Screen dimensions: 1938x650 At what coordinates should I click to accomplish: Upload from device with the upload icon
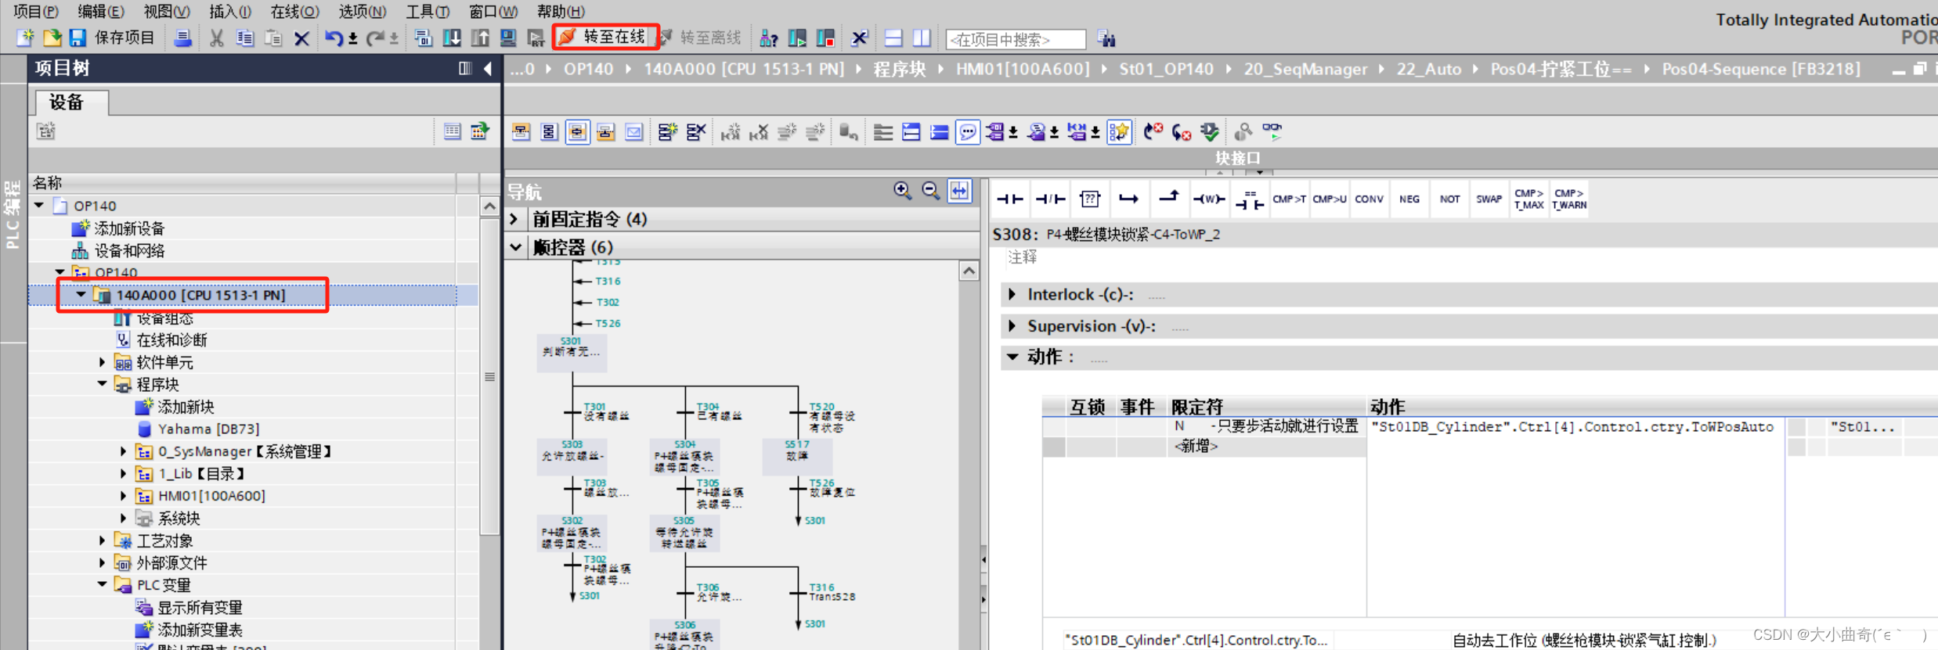[x=480, y=38]
